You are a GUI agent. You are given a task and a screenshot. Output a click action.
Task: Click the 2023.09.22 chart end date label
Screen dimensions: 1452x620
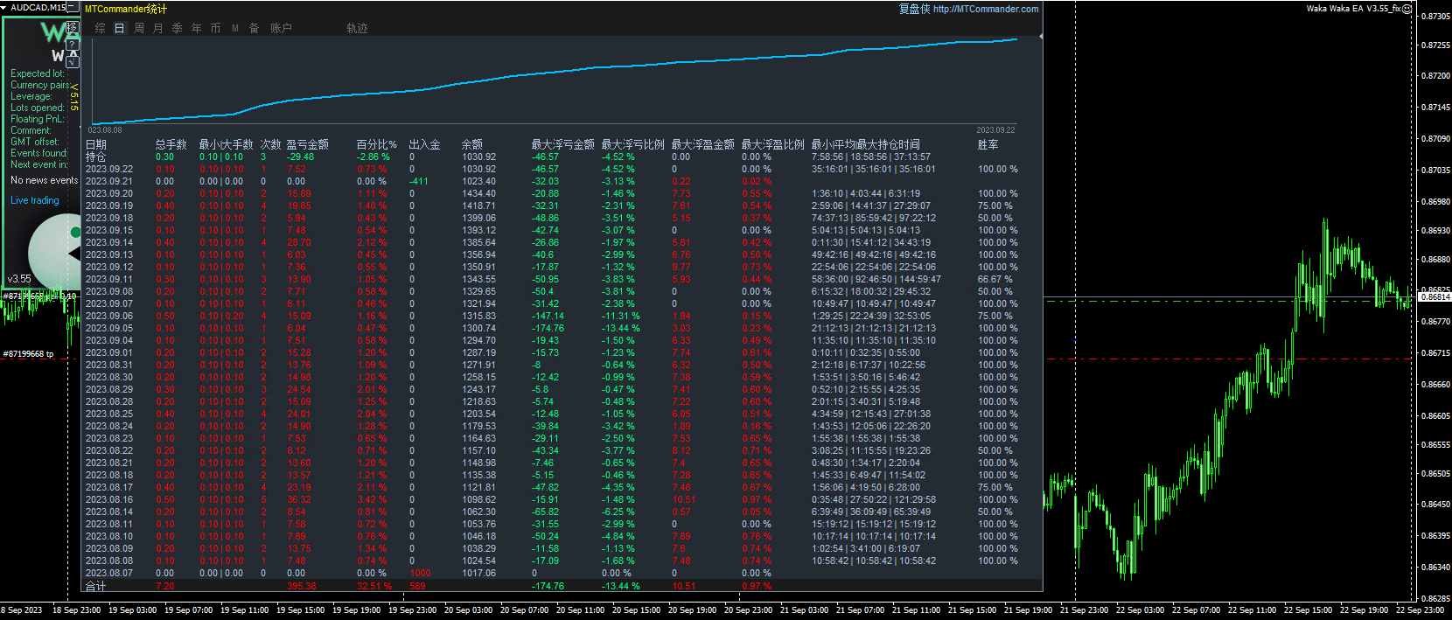996,130
